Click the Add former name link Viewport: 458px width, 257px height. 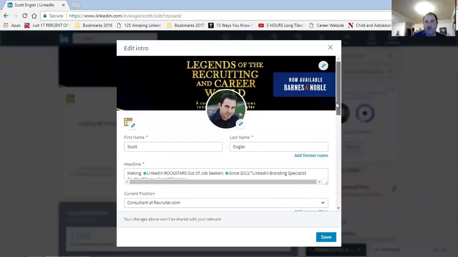click(x=311, y=155)
